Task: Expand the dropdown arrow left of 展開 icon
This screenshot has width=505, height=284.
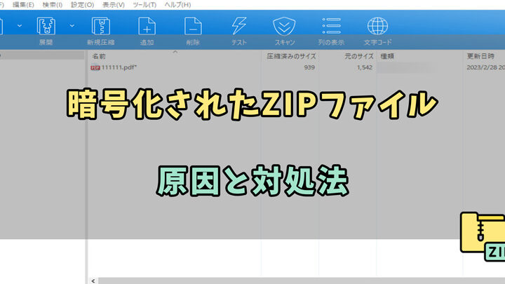Action: pos(19,27)
